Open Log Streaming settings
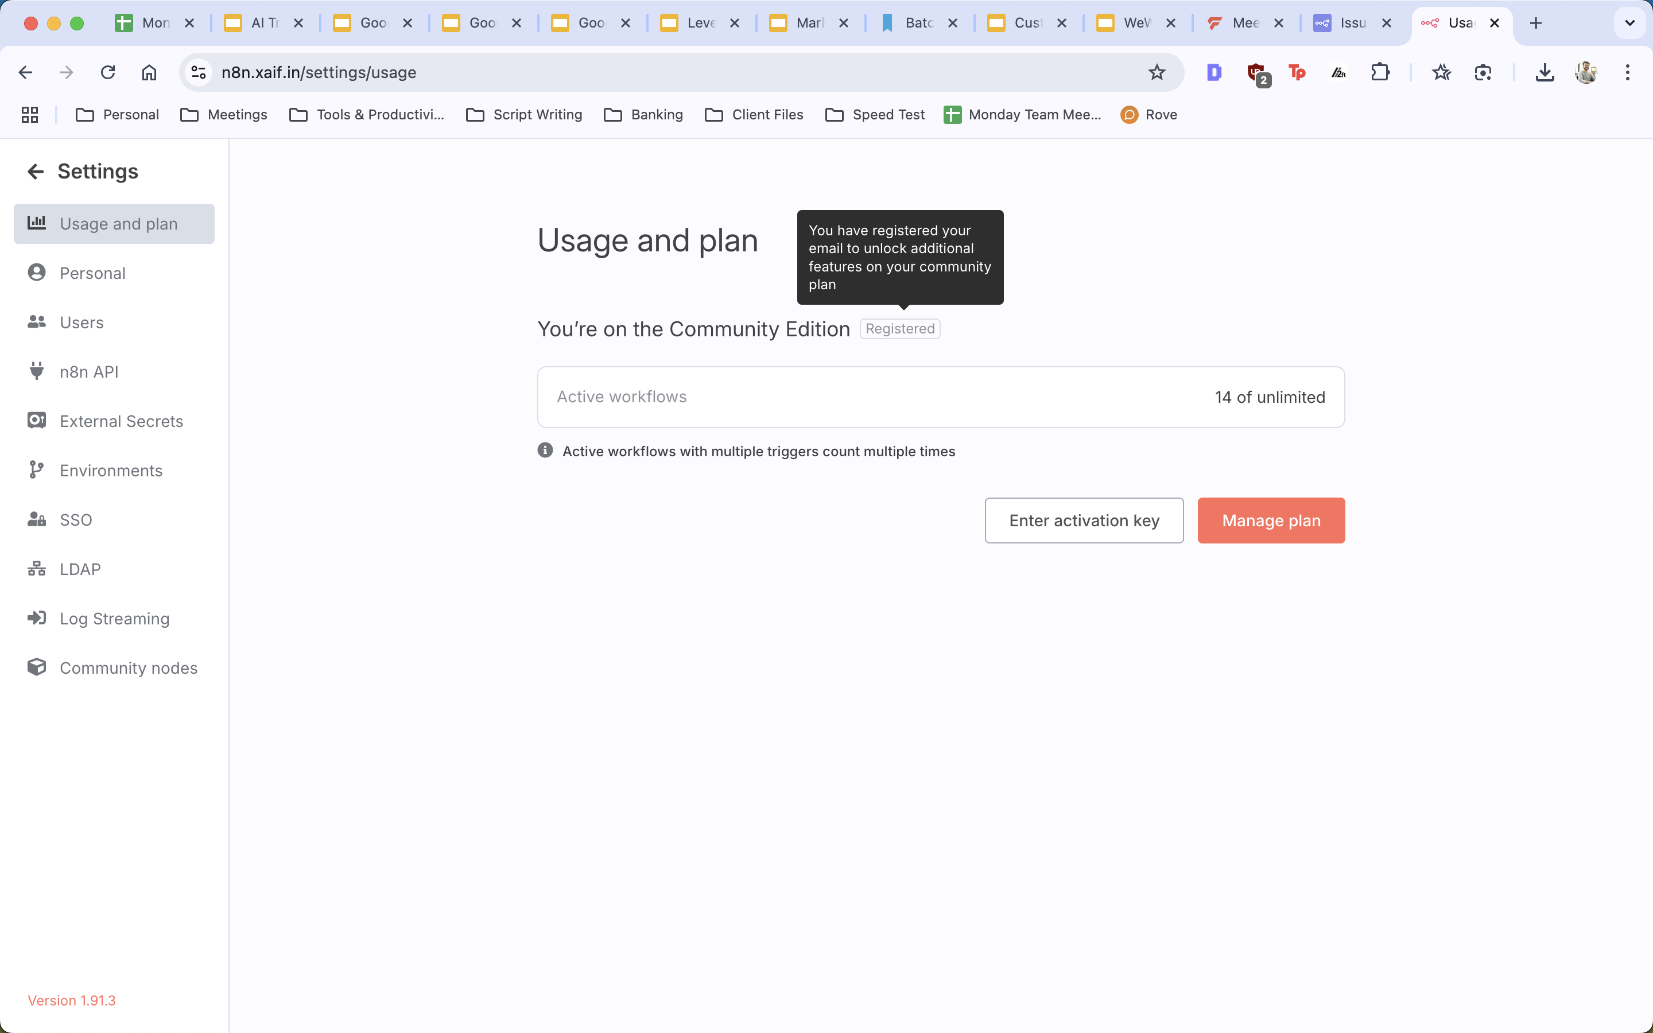This screenshot has width=1653, height=1033. [x=114, y=618]
